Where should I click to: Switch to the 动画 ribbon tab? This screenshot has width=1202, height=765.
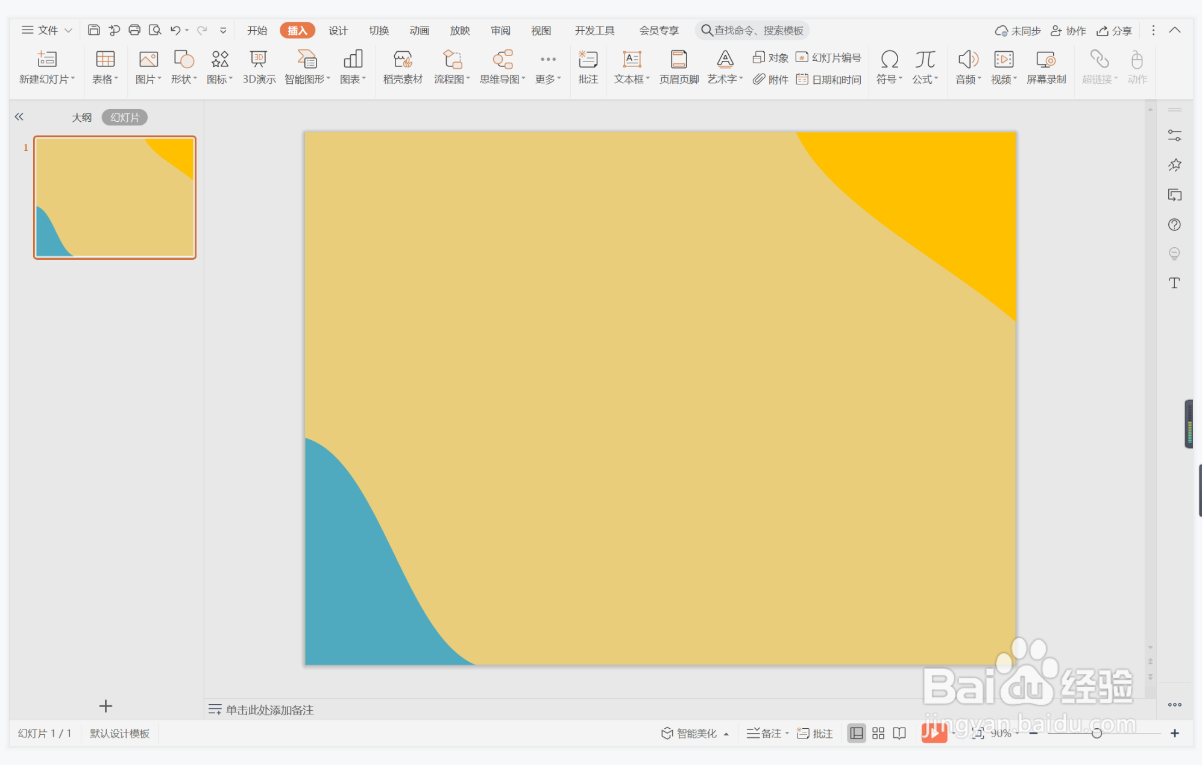pyautogui.click(x=419, y=30)
